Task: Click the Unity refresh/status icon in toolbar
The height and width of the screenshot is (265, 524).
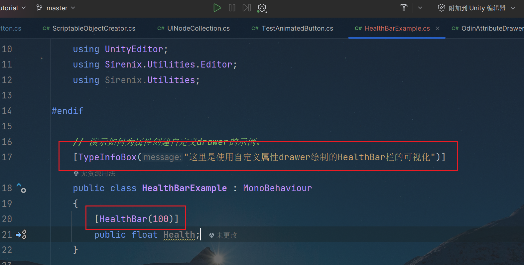Action: pyautogui.click(x=262, y=8)
